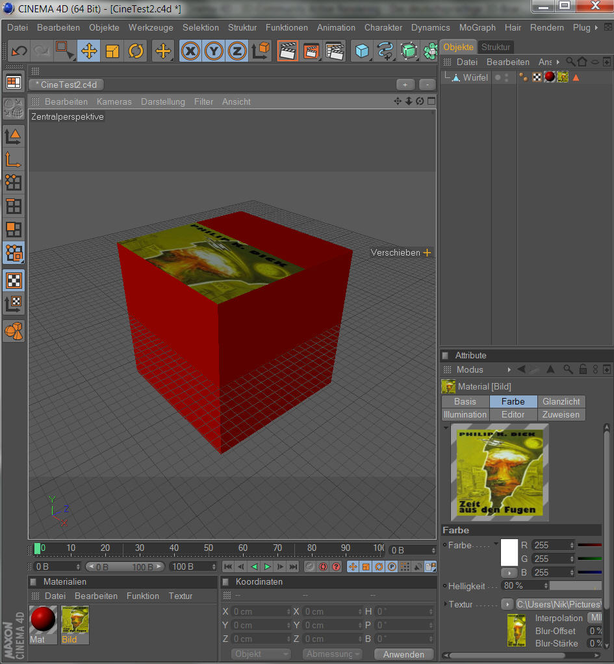Click the Helligkeit 80 % value field
This screenshot has width=614, height=664.
click(525, 586)
